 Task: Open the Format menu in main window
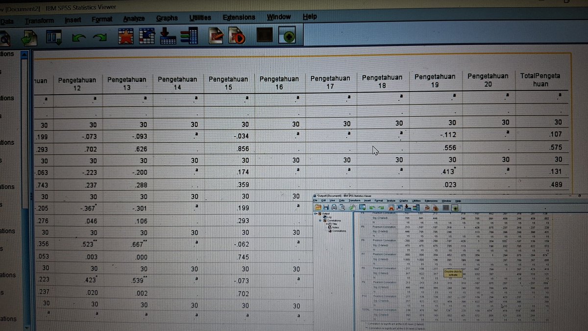(102, 20)
